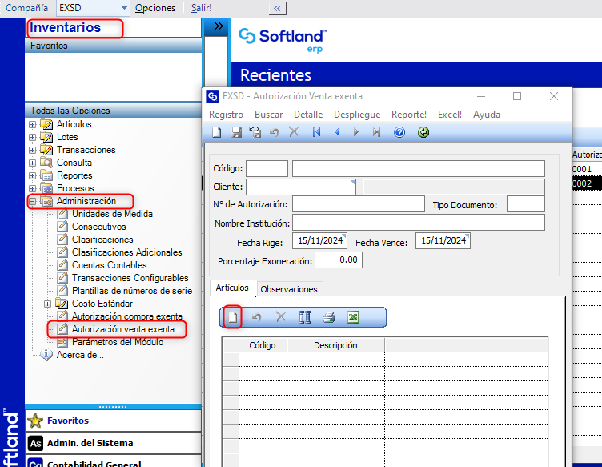Click the Cliente lookup field

(301, 187)
